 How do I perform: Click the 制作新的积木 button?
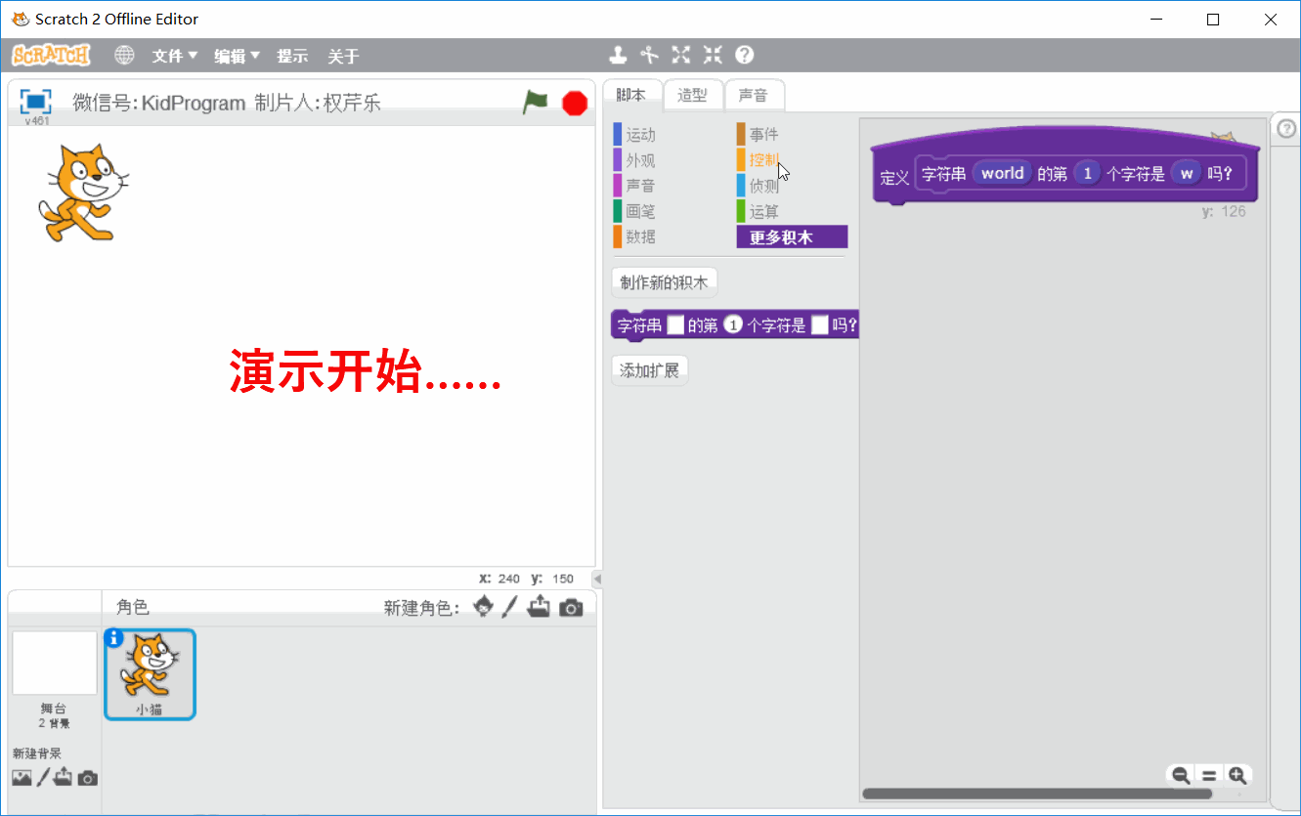point(664,282)
